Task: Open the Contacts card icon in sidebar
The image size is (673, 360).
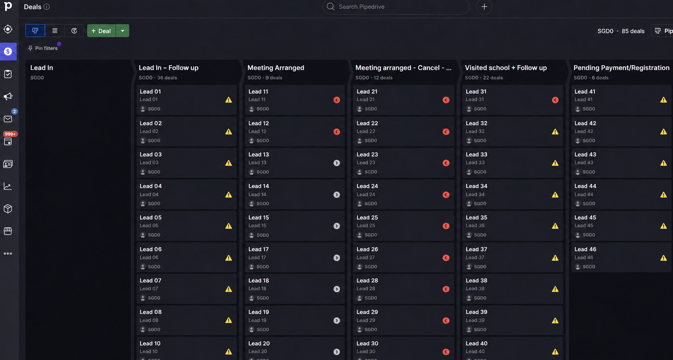Action: (8, 164)
